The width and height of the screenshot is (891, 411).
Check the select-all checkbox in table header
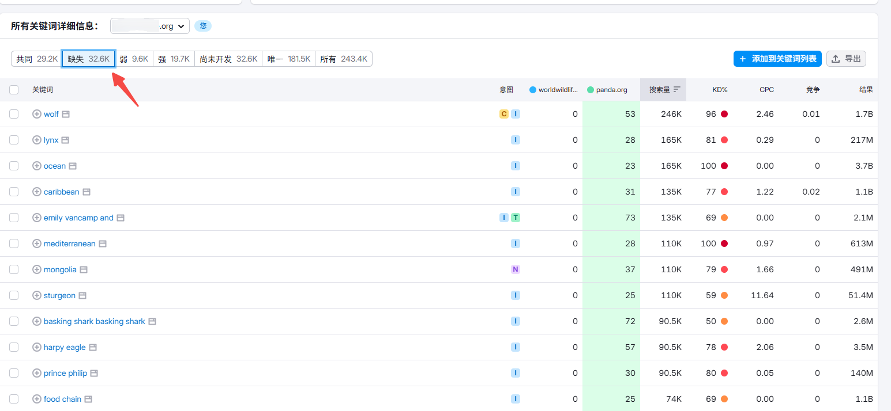pos(14,89)
